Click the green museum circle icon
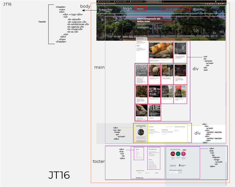Image resolution: width=235 pixels, height=187 pixels. (x=178, y=154)
